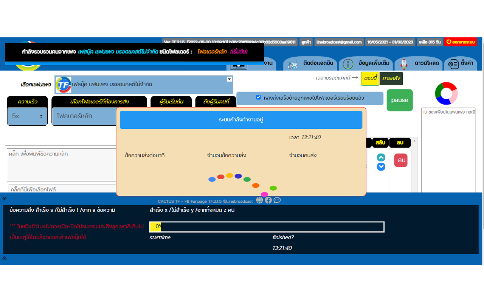This screenshot has height=302, width=484.
Task: Expand panel with double up chevron
Action: pyautogui.click(x=4, y=259)
